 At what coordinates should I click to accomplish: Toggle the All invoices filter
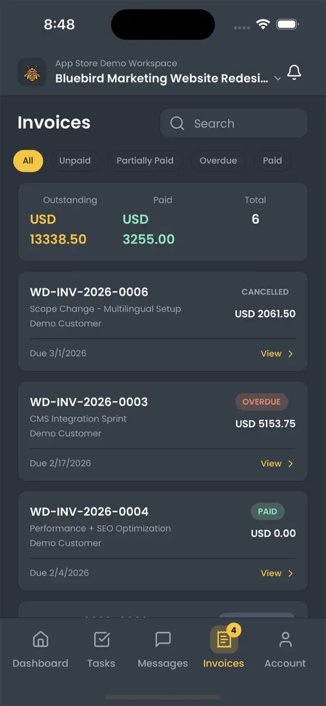click(x=28, y=161)
